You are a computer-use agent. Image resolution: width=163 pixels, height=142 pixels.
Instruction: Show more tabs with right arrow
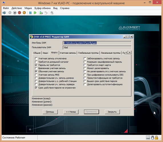pyautogui.click(x=130, y=53)
